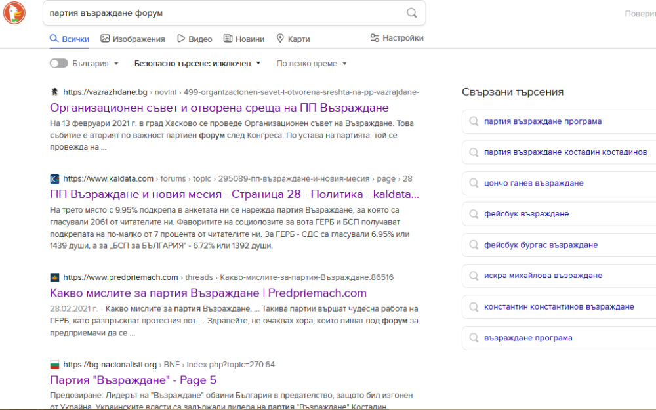
Task: Open the По всяко време time filter
Action: (x=312, y=64)
